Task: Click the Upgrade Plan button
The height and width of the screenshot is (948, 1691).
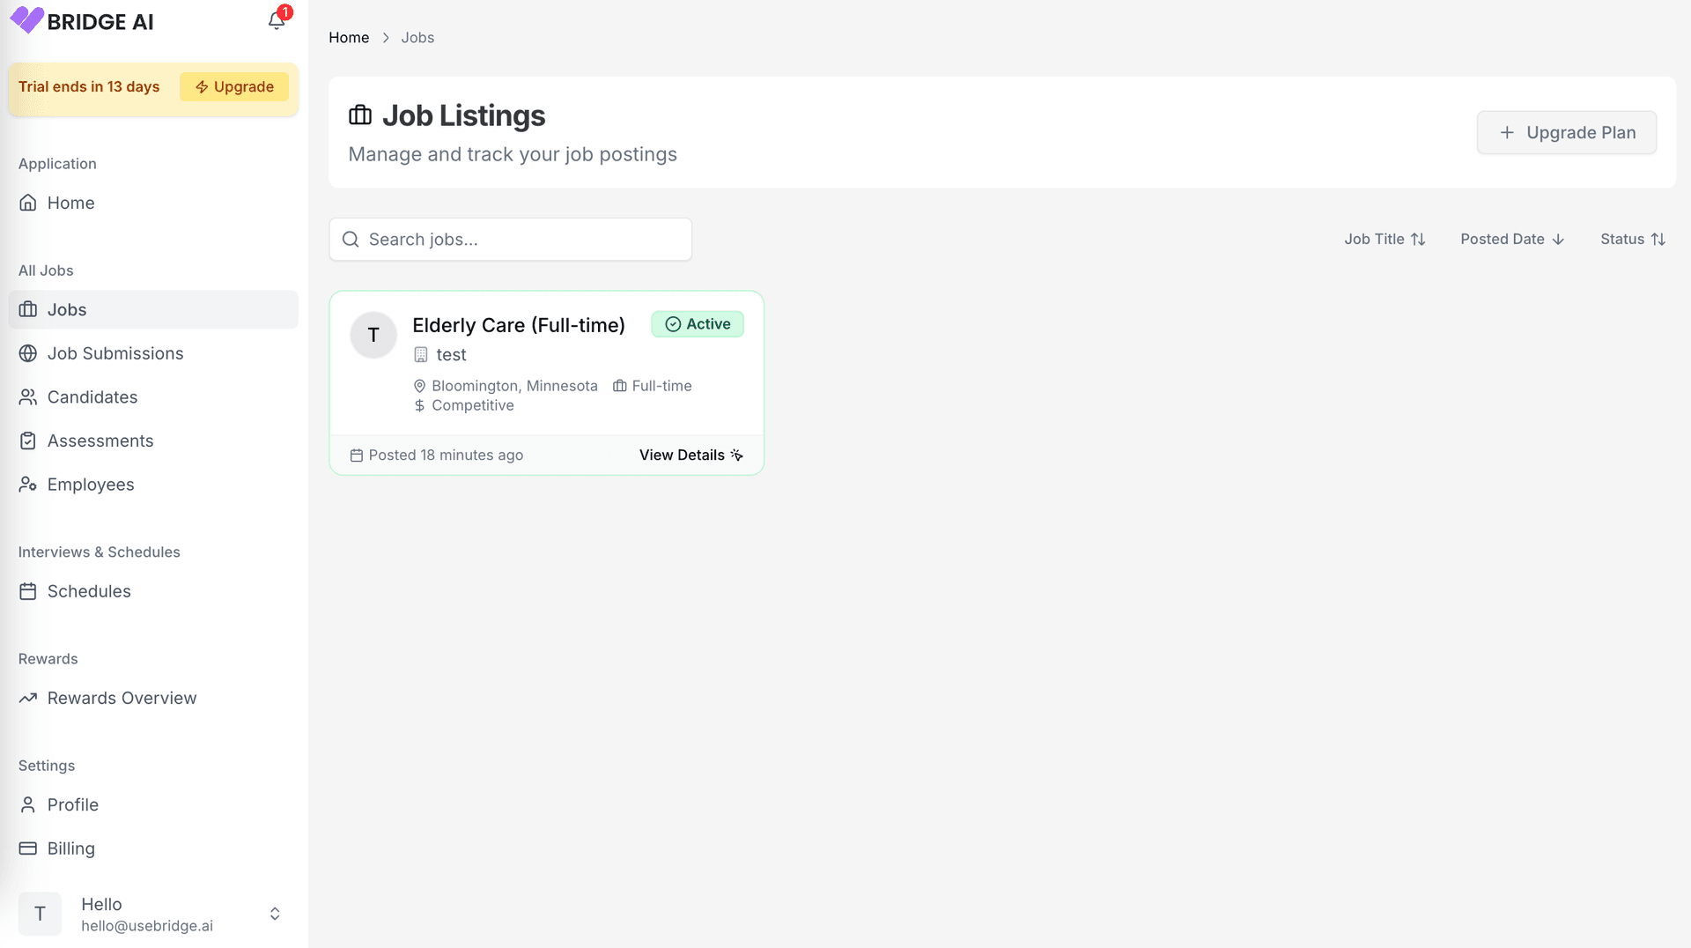Action: point(1566,132)
